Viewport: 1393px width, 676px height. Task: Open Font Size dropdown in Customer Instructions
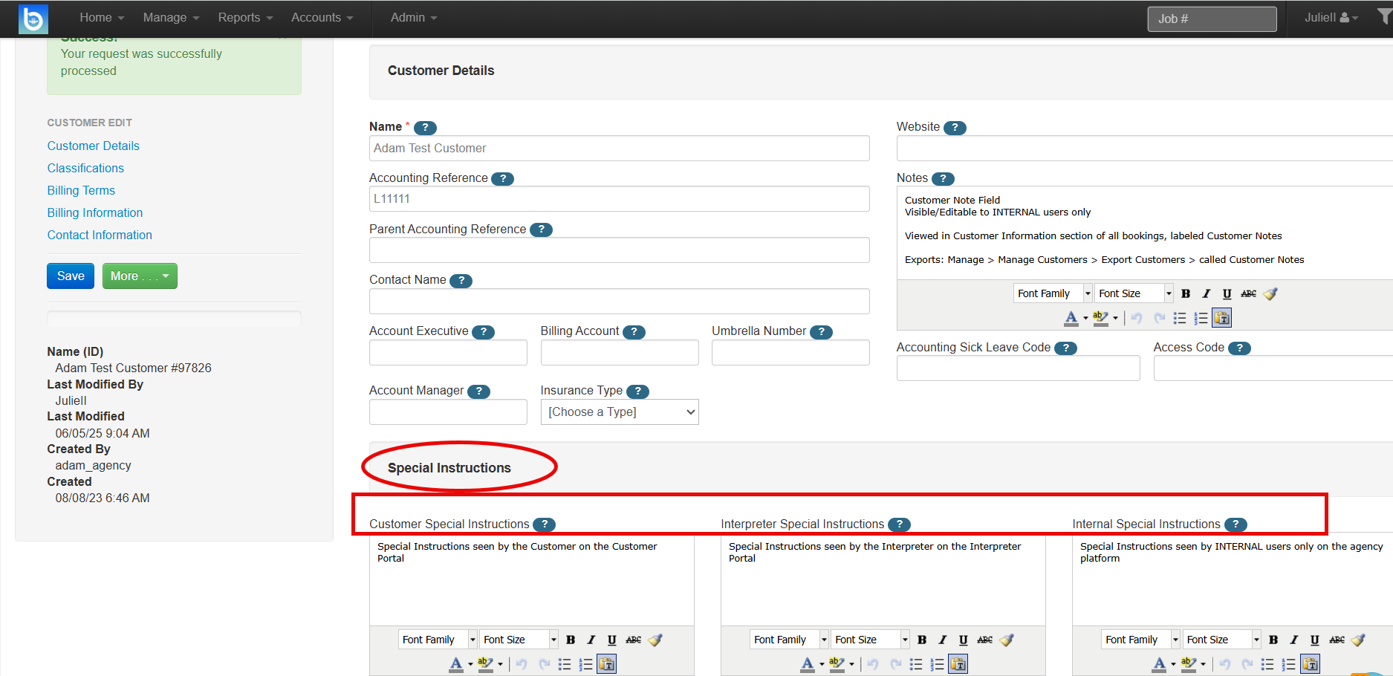click(x=519, y=640)
